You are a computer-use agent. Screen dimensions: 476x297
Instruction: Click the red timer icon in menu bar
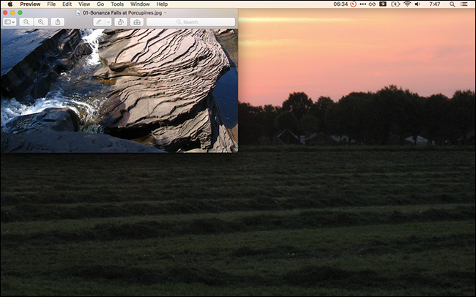pyautogui.click(x=353, y=4)
